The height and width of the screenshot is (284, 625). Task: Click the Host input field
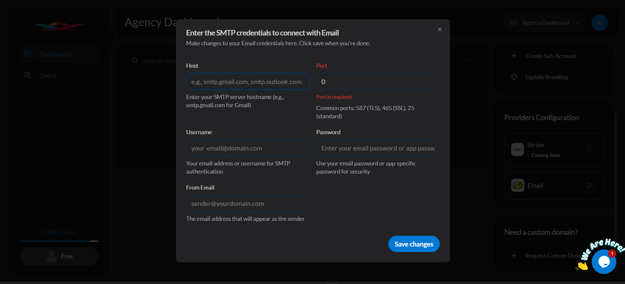pos(247,82)
